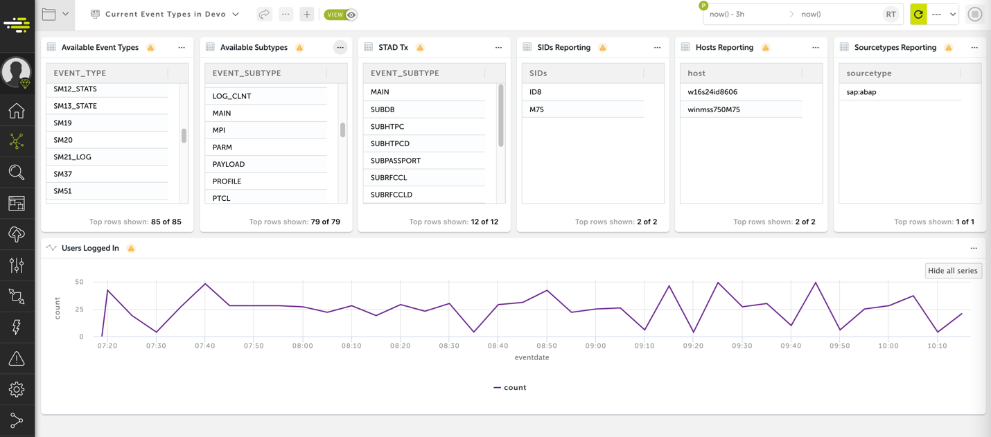The width and height of the screenshot is (991, 437).
Task: Click the now() end time field
Action: pyautogui.click(x=811, y=14)
